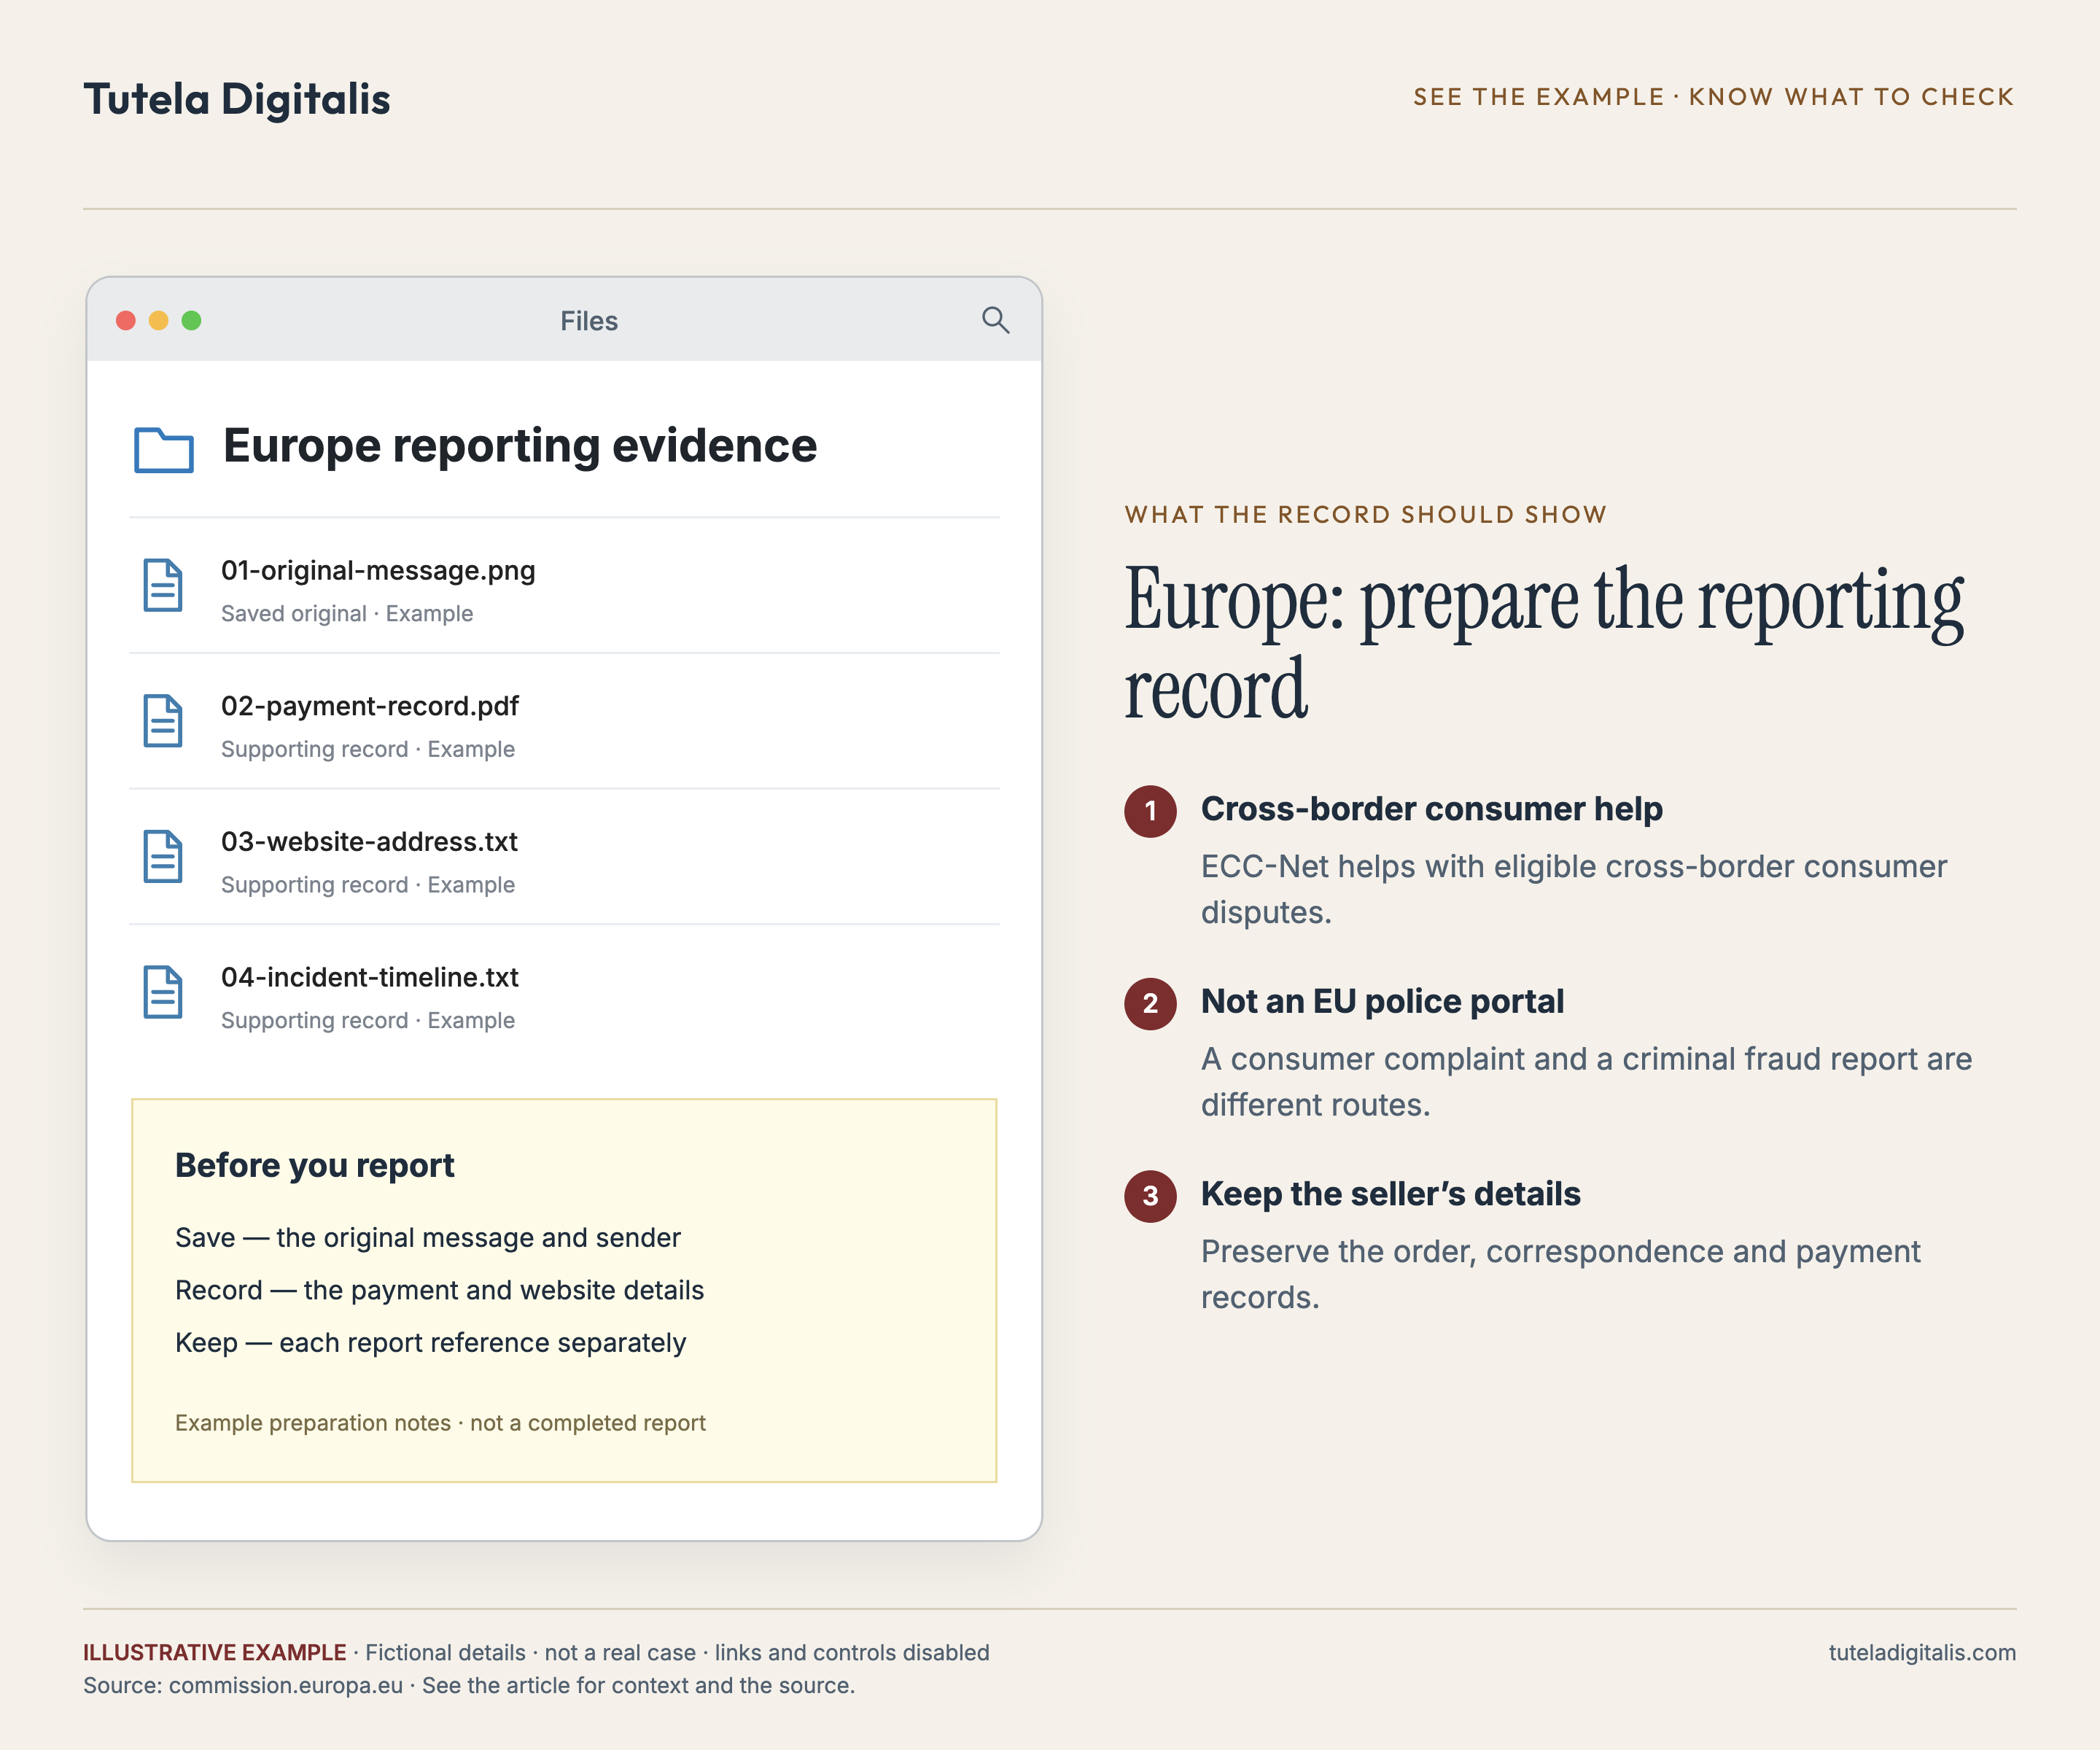Image resolution: width=2100 pixels, height=1750 pixels.
Task: Click the file icon for 02-payment-record.pdf
Action: 163,721
